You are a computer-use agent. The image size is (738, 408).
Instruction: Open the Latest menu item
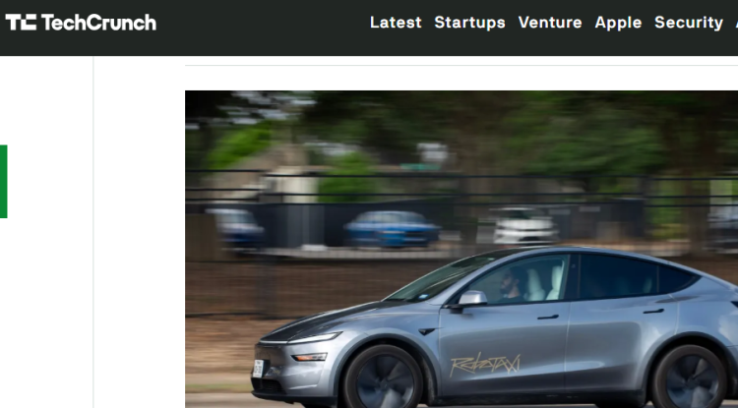pyautogui.click(x=396, y=22)
